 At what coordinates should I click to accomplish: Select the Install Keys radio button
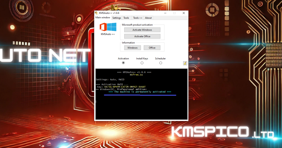tap(142, 63)
